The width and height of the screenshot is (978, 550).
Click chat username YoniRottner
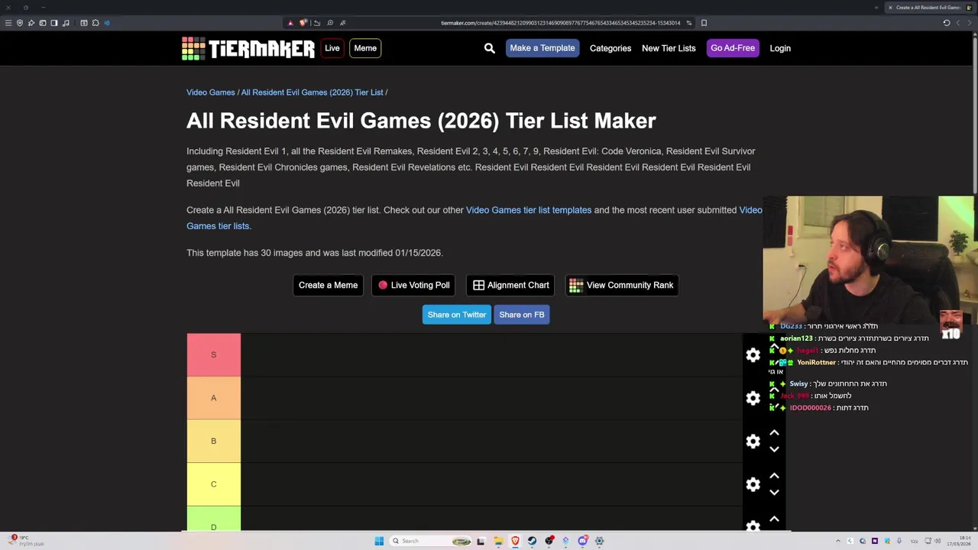pyautogui.click(x=816, y=363)
